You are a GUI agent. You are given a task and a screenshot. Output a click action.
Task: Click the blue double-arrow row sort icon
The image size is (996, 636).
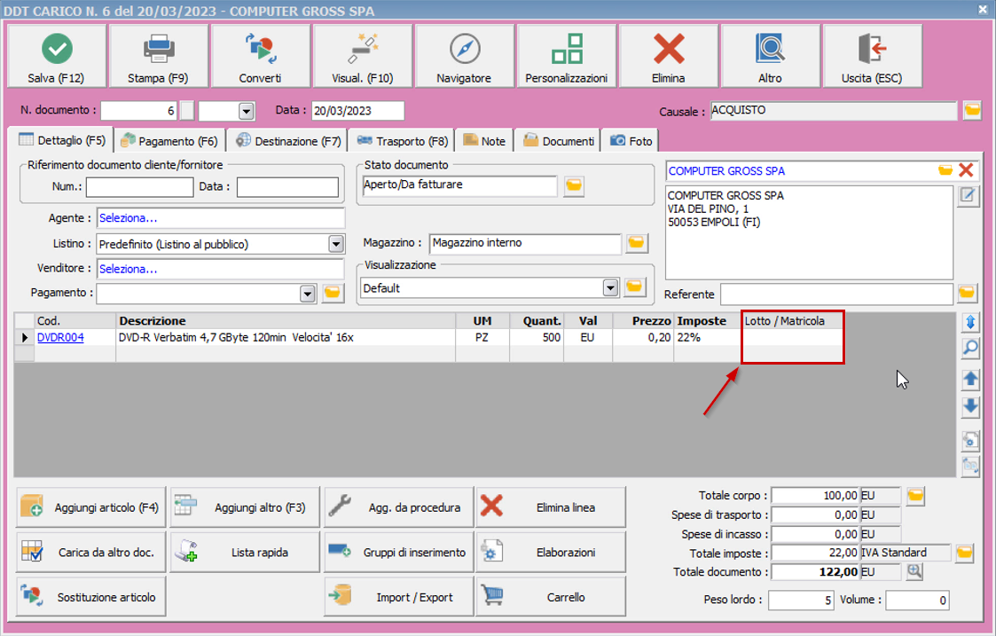(970, 322)
